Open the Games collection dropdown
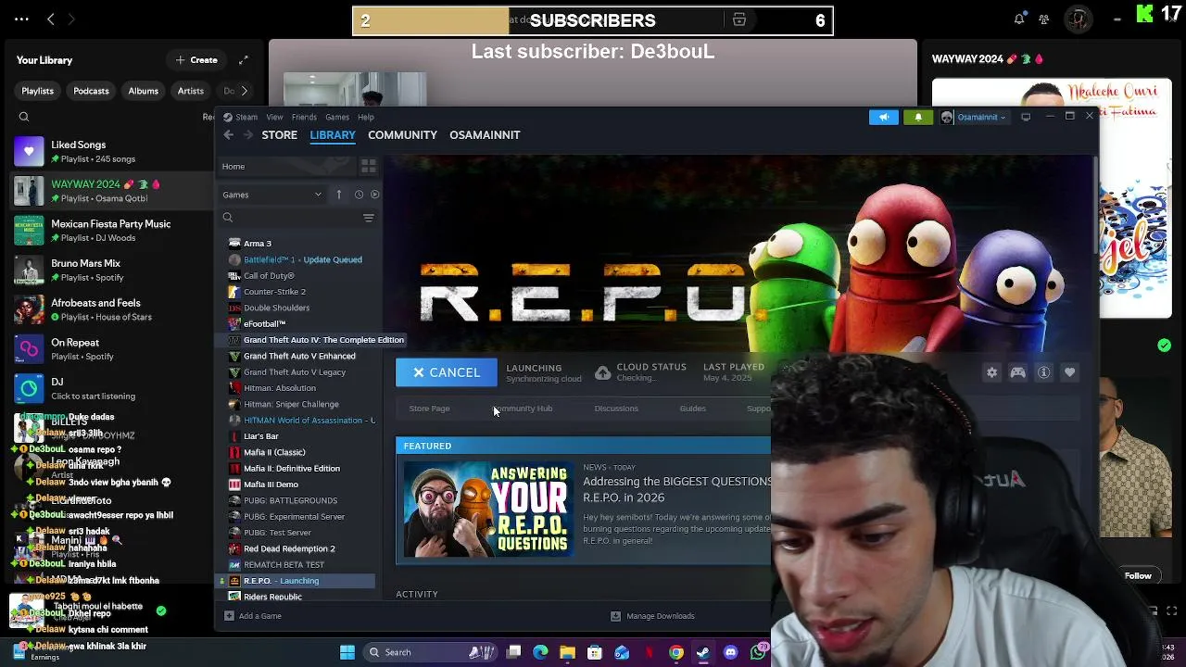This screenshot has height=667, width=1186. pos(271,195)
